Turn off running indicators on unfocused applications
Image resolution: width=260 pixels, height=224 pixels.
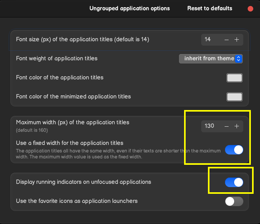point(234,182)
